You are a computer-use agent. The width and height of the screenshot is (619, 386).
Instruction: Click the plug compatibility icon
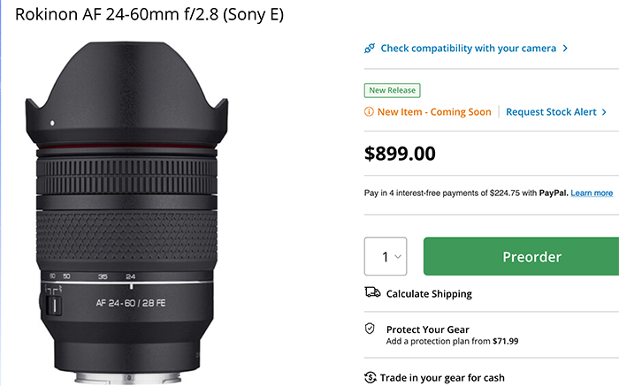click(x=371, y=48)
